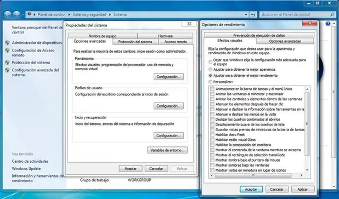The width and height of the screenshot is (339, 199).
Task: Click Aceptar in Opciones de rendimiento
Action: point(251,189)
